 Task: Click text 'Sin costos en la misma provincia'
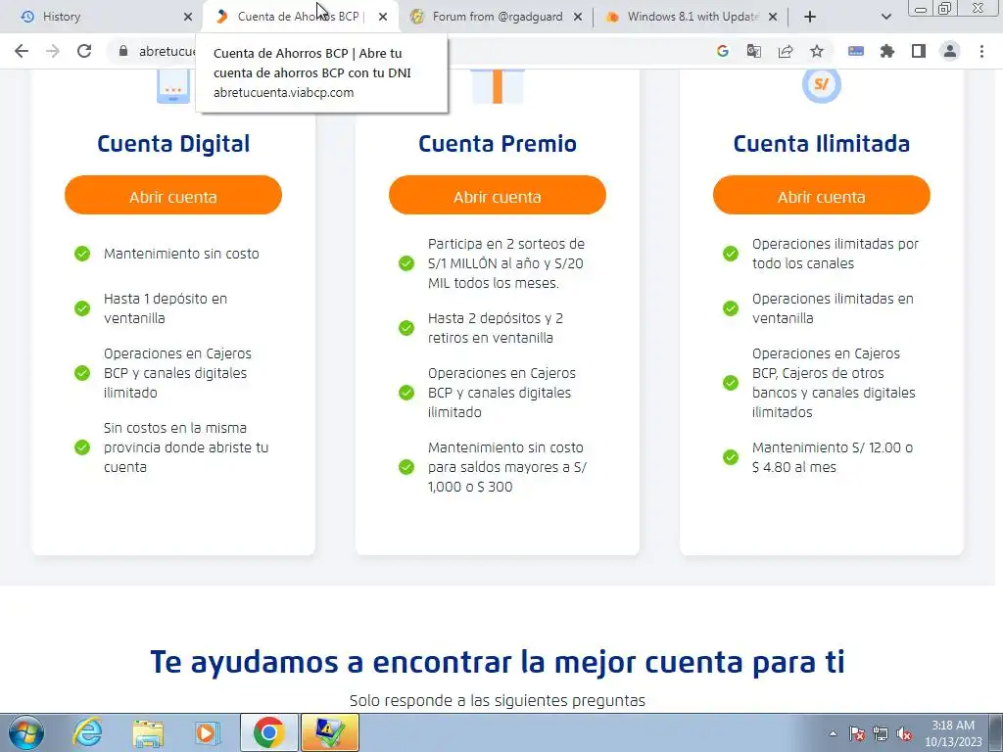186,447
